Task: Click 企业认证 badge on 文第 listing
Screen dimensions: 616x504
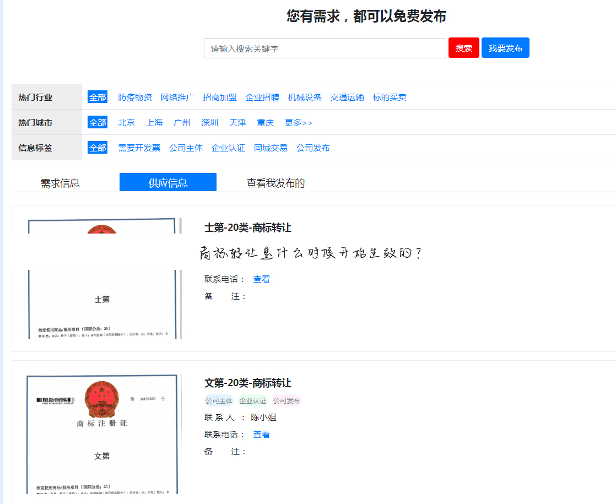Action: [x=252, y=400]
